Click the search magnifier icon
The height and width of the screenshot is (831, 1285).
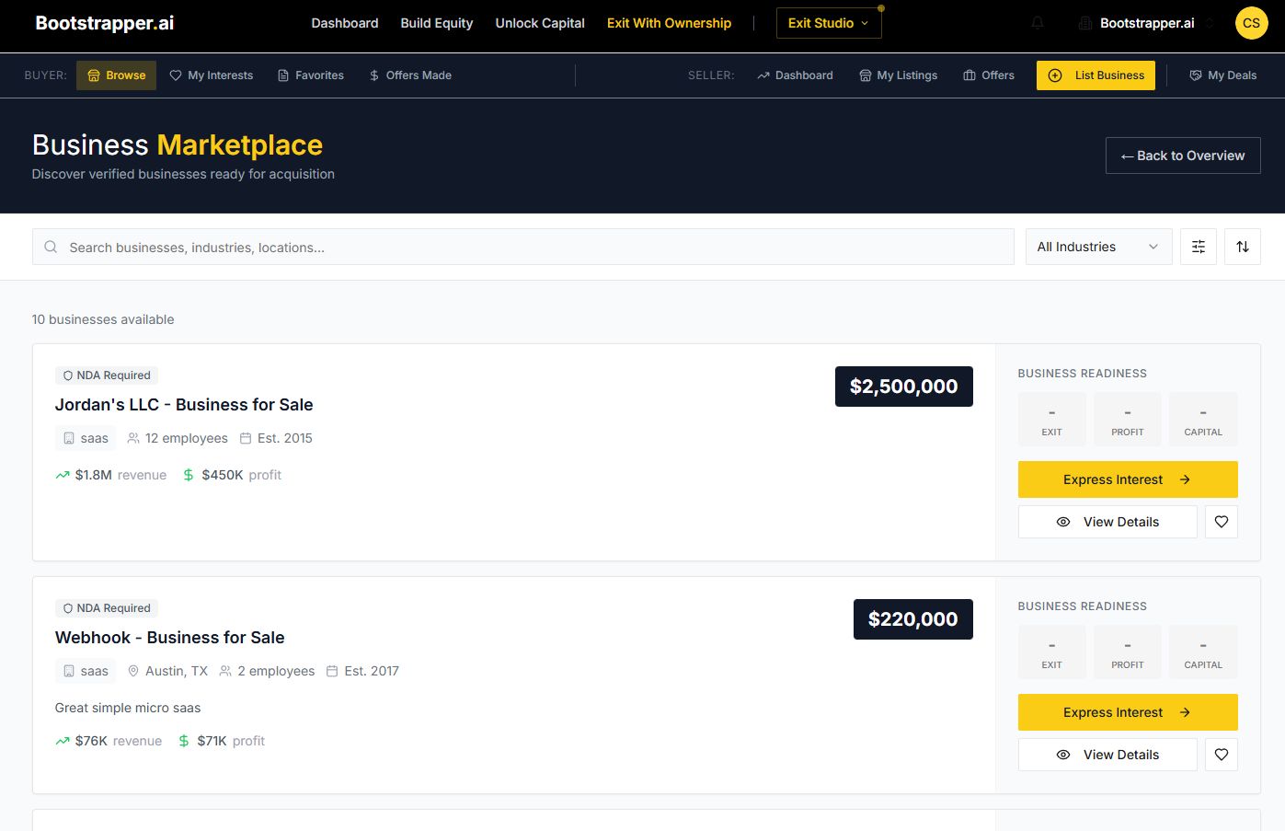point(52,247)
